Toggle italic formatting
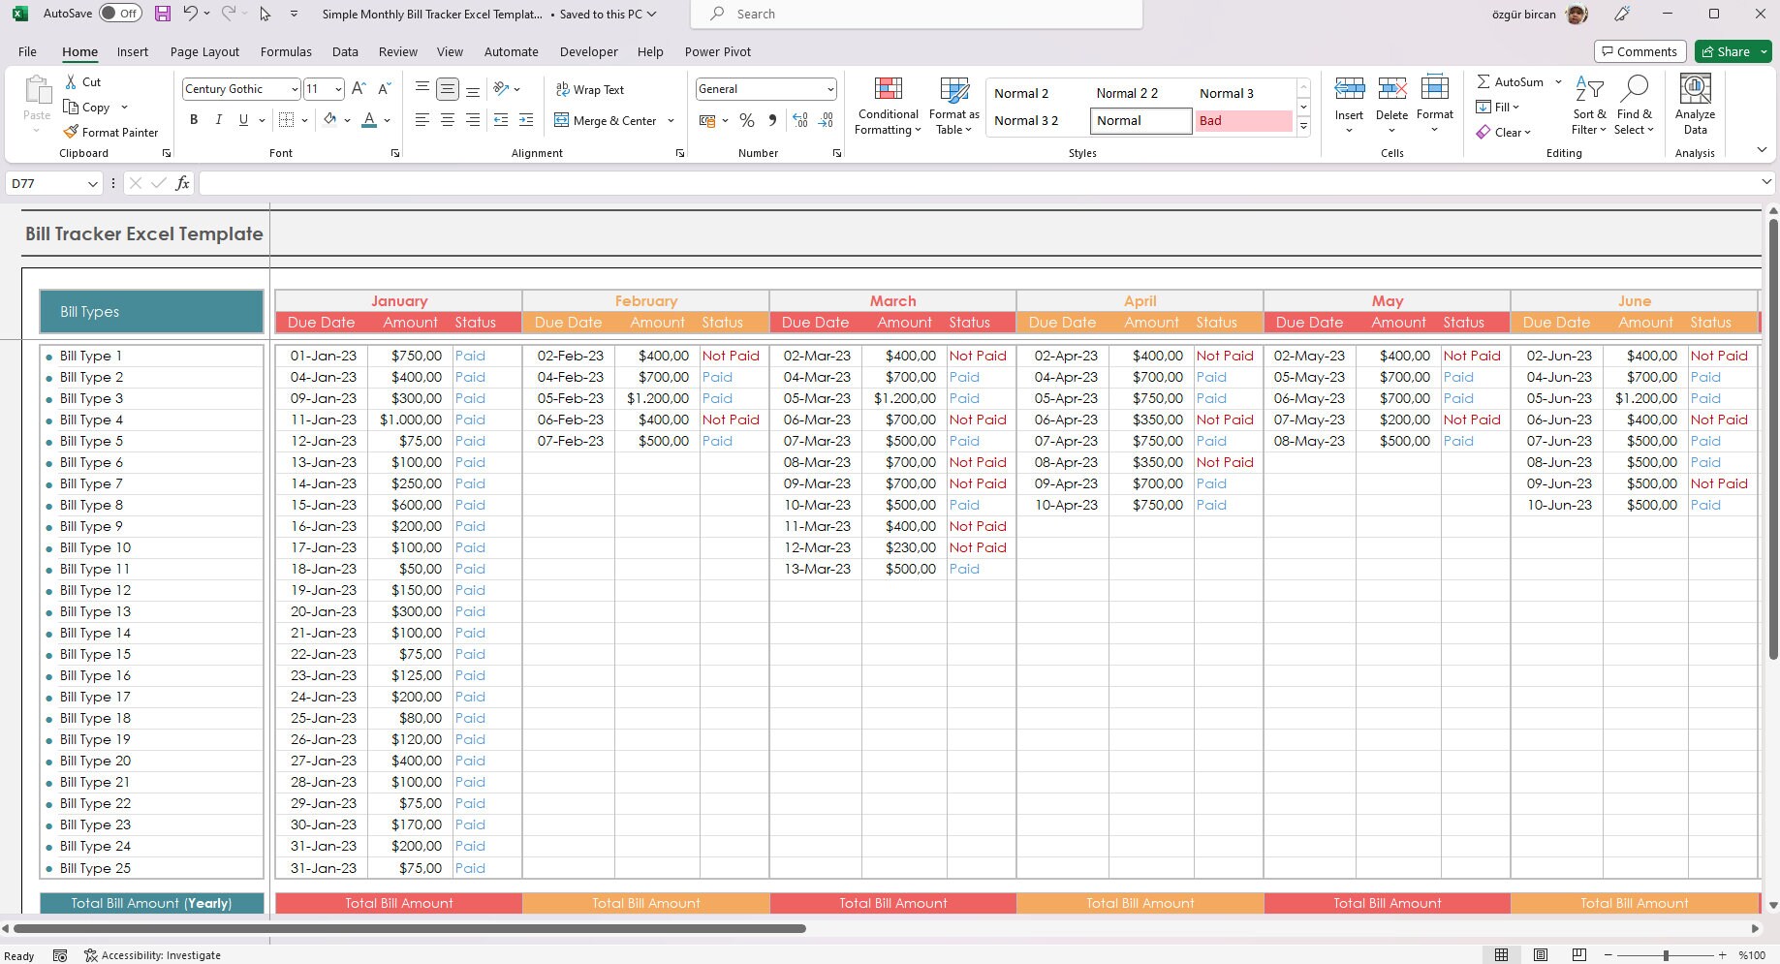 click(218, 120)
